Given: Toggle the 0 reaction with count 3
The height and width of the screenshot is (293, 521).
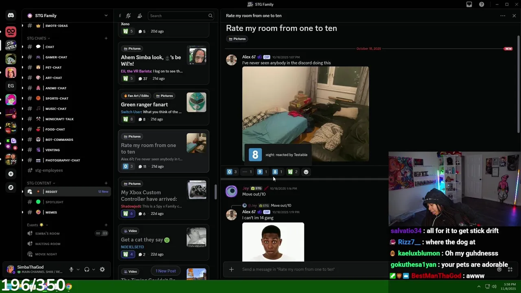Looking at the screenshot, I should point(232,172).
